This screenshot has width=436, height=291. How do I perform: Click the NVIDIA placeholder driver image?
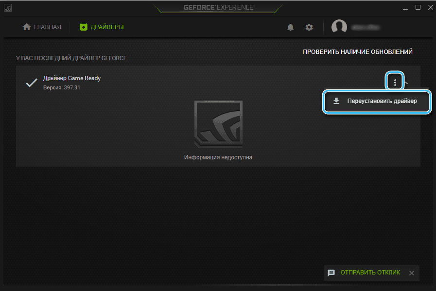(x=218, y=125)
